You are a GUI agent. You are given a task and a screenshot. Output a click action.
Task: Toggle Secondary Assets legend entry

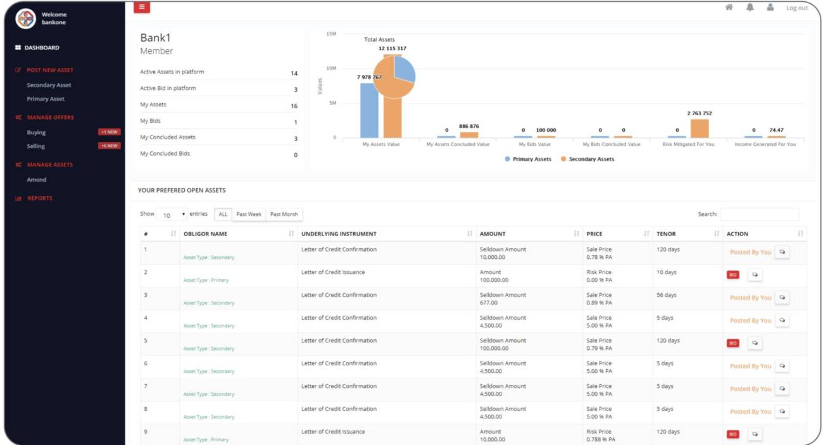587,159
